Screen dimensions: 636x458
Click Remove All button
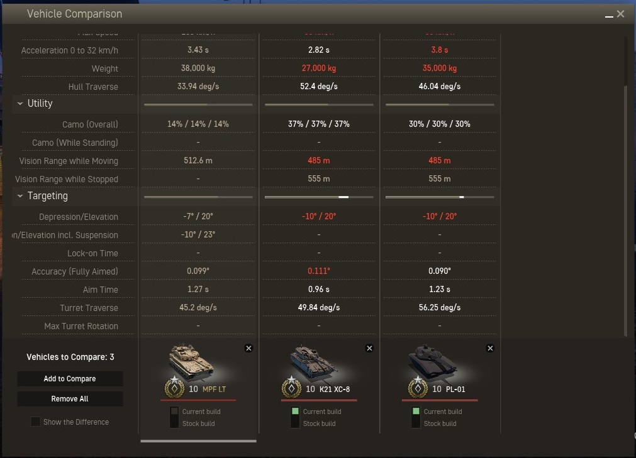[x=70, y=399]
